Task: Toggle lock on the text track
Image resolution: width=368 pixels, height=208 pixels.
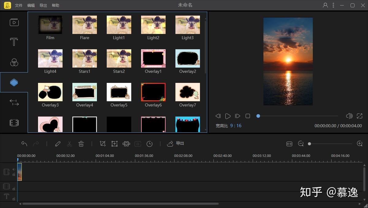Action: click(14, 199)
